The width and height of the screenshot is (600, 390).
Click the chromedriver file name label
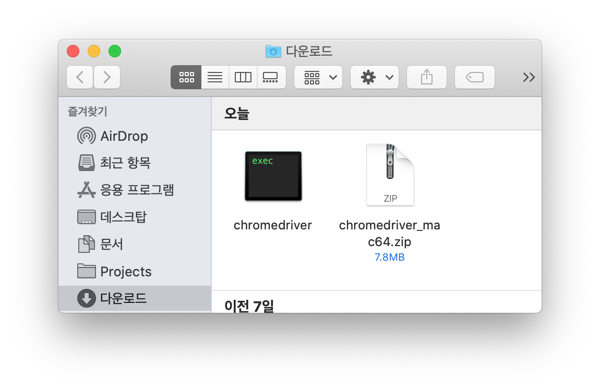(x=273, y=225)
